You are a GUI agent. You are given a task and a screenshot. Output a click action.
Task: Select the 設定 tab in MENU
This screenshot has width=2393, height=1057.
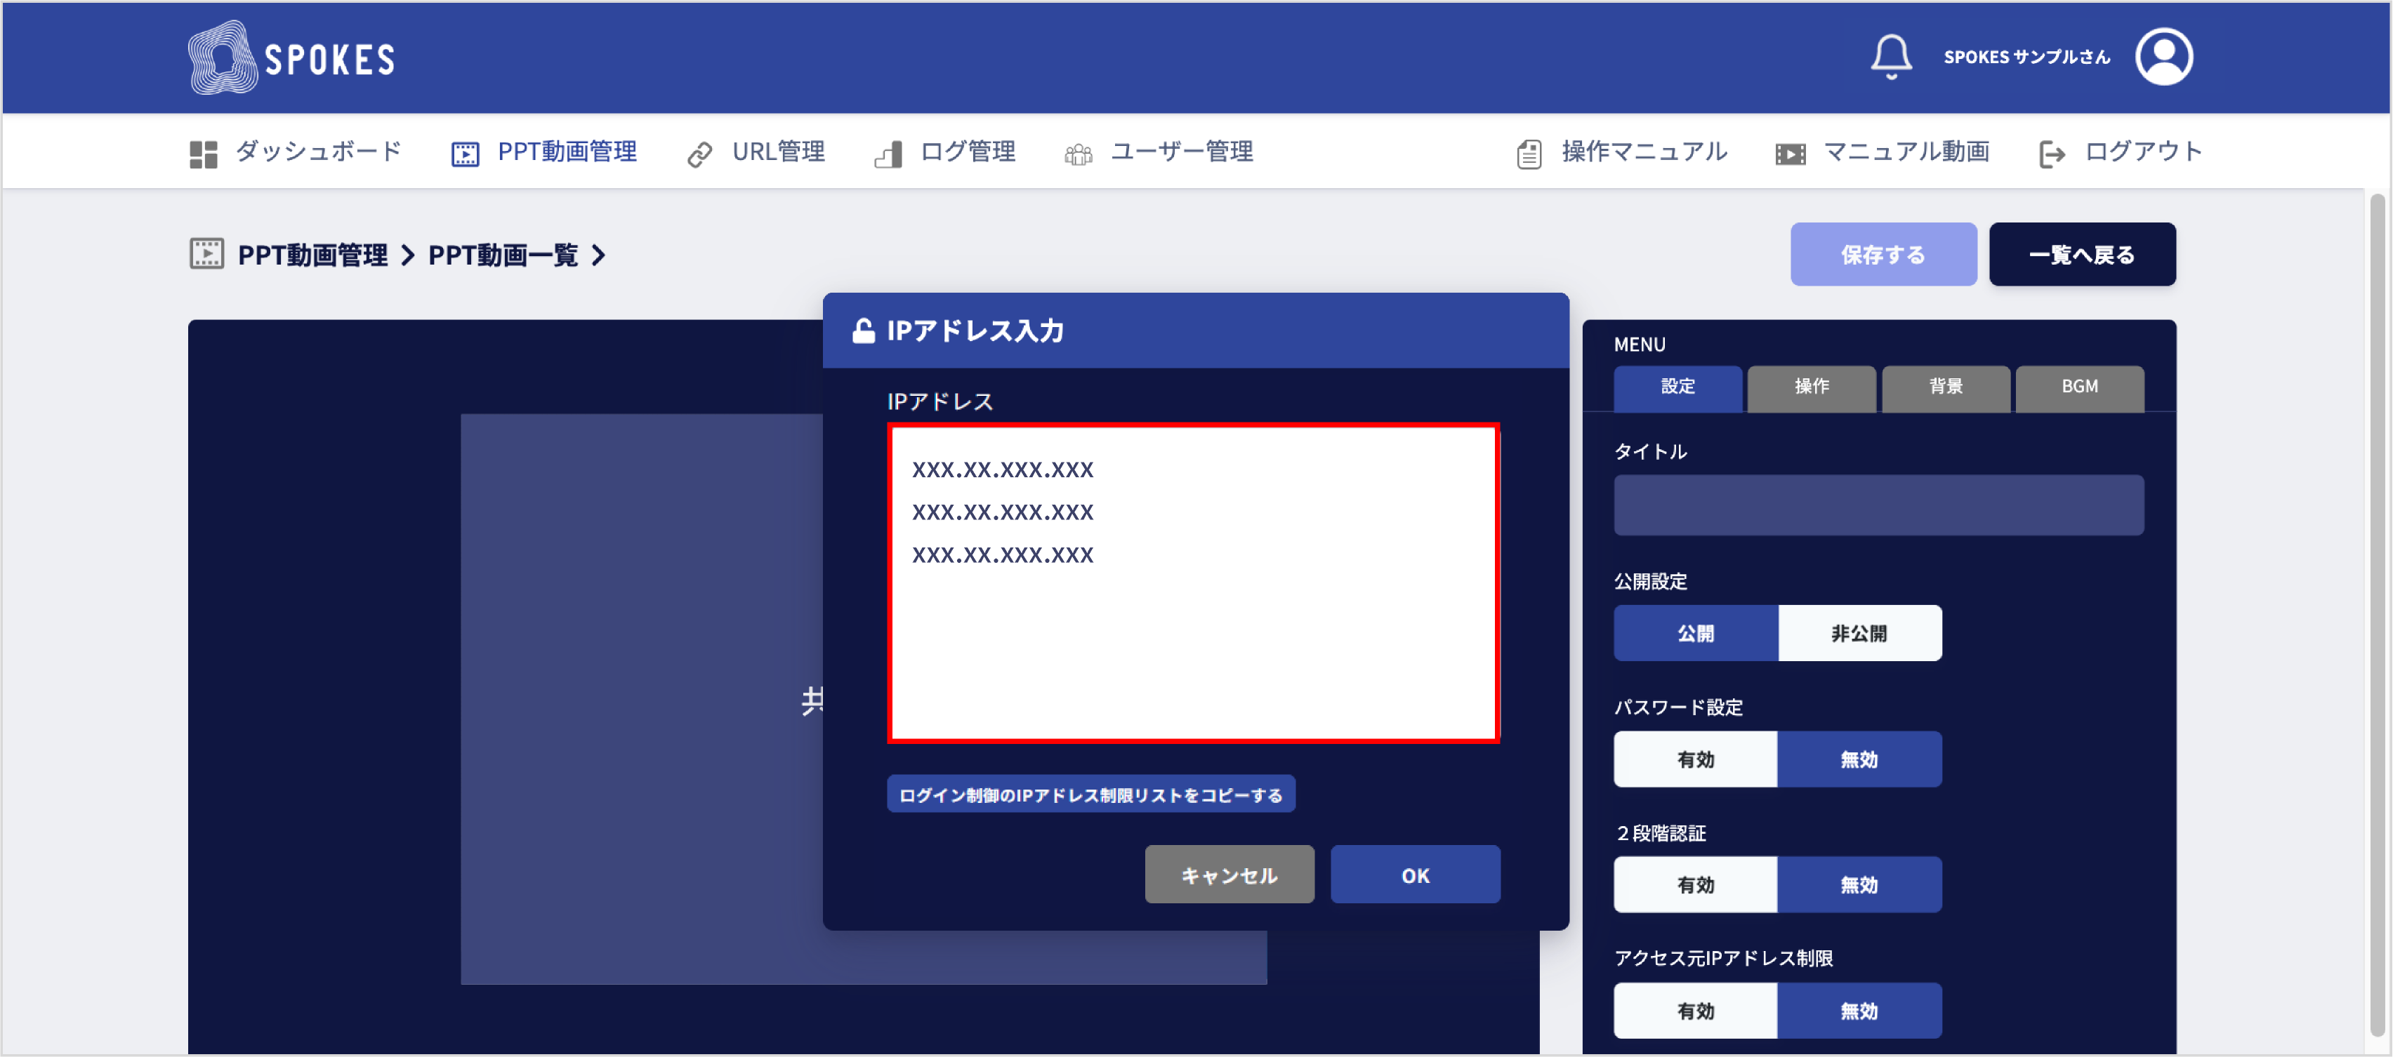[x=1677, y=387]
